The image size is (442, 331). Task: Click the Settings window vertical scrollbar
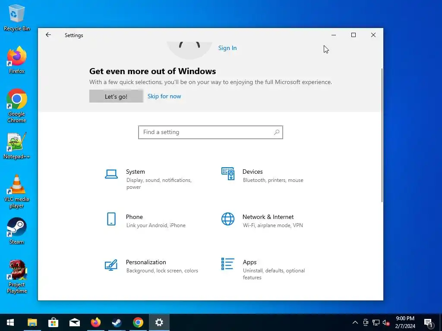pos(382,135)
